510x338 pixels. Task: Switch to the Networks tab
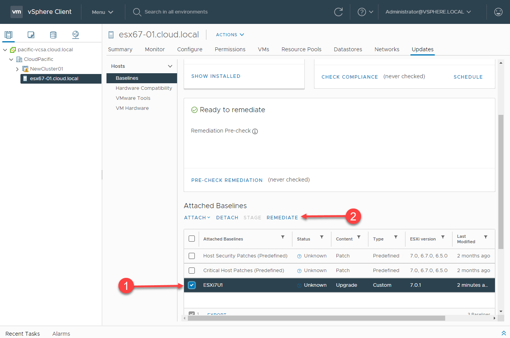[387, 49]
